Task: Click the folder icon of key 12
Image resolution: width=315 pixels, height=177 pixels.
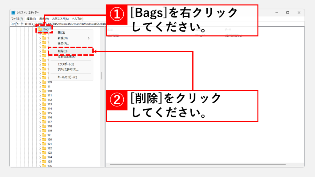Action: pyautogui.click(x=44, y=135)
